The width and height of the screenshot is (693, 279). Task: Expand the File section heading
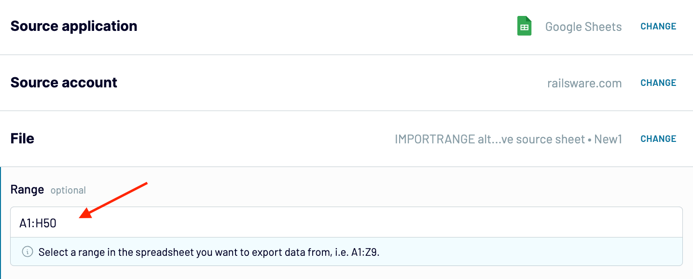tap(22, 139)
